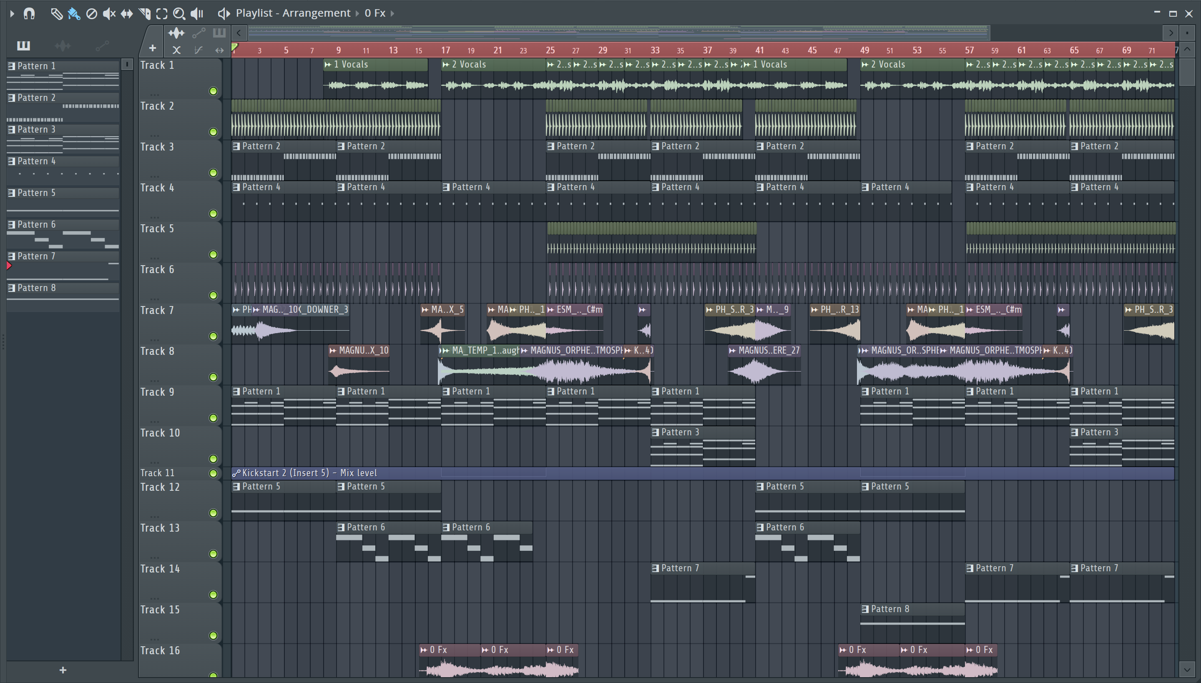Add a new playlist track with plus

coord(153,48)
